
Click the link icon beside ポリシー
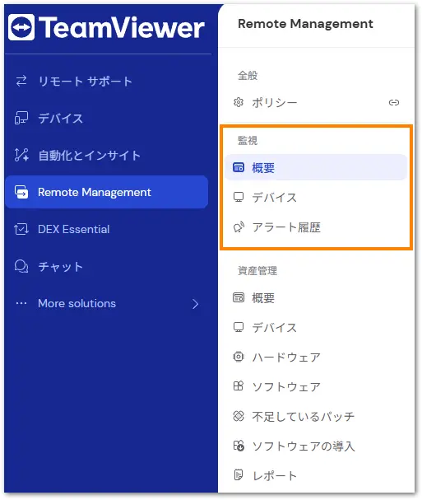coord(394,102)
